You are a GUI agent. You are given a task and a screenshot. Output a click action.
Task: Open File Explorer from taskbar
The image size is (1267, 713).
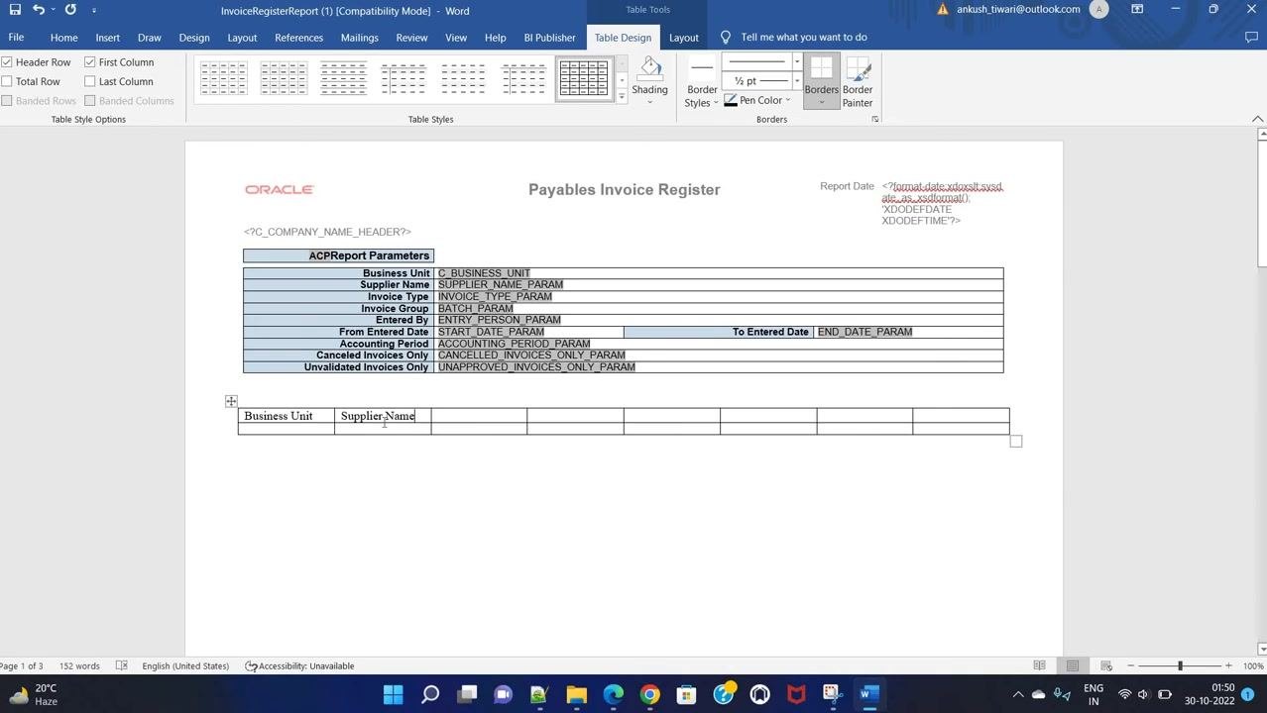(576, 695)
